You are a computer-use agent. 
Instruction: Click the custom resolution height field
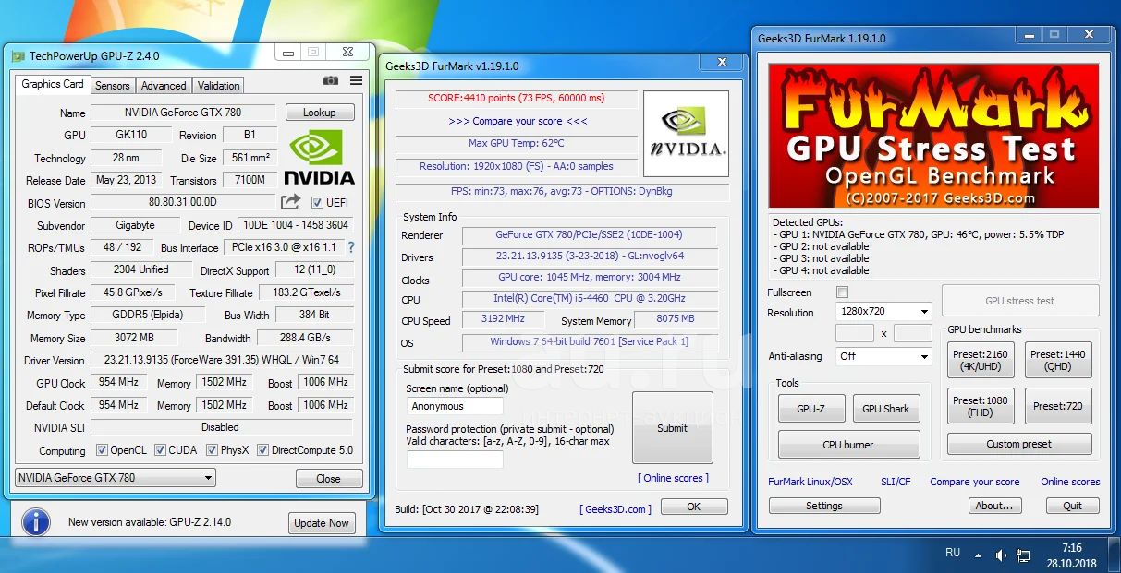[913, 333]
